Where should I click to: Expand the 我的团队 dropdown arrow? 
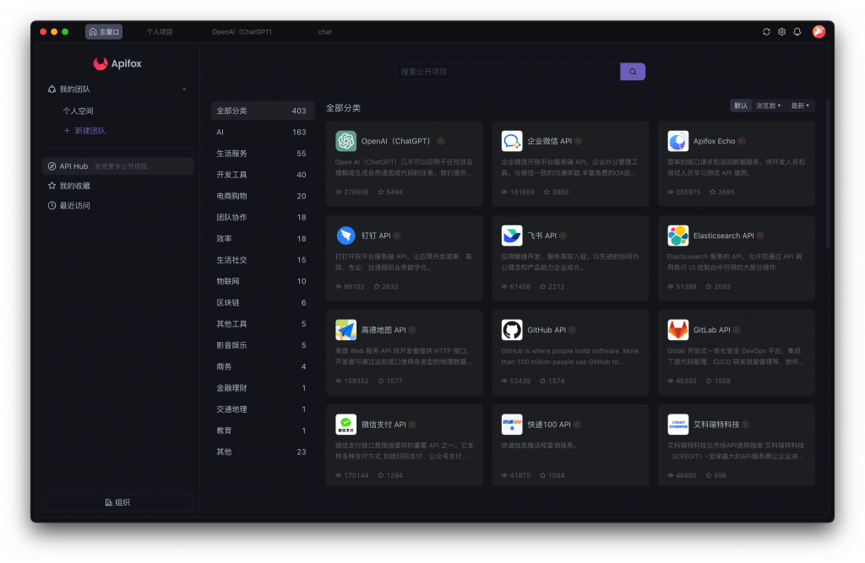tap(184, 89)
